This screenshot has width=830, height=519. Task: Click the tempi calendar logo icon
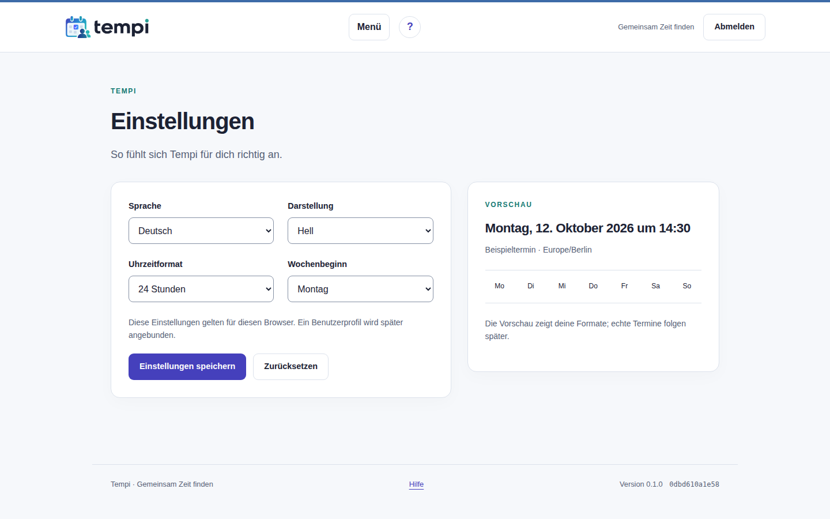coord(78,27)
